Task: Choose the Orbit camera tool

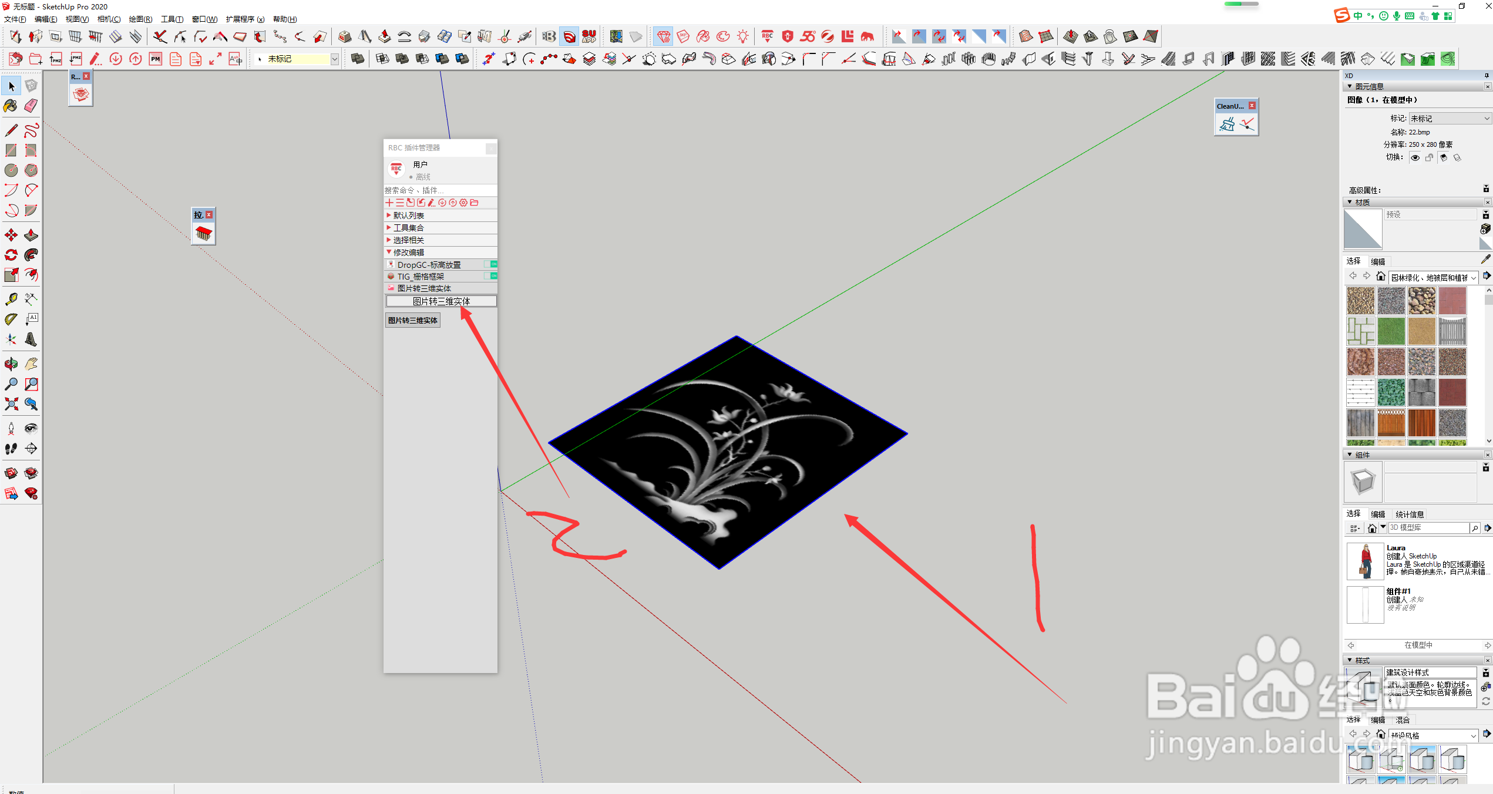Action: (11, 364)
